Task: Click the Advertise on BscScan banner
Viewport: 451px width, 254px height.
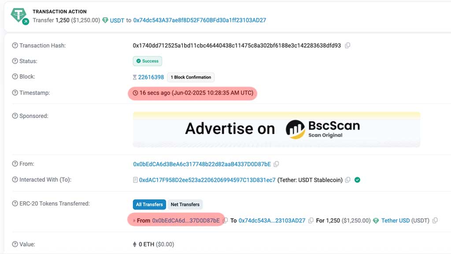Action: [277, 130]
